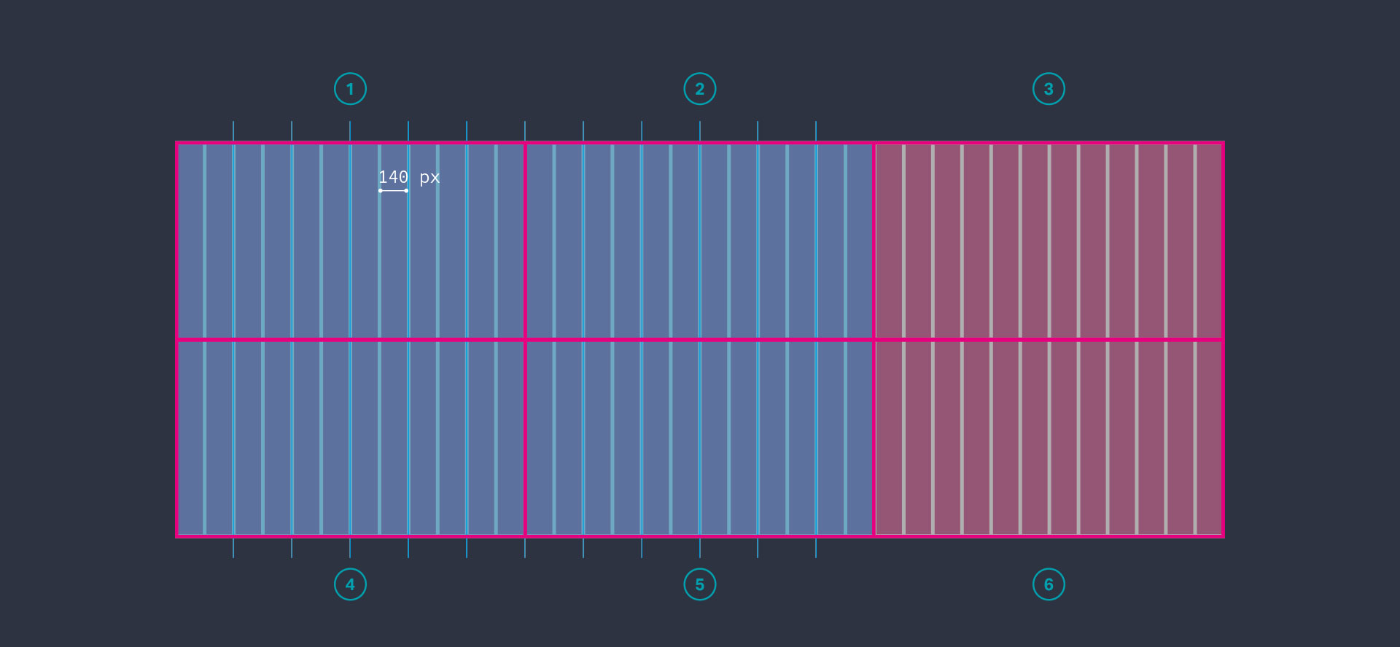
Task: Click the rightmost tick mark above the grid
Action: pyautogui.click(x=816, y=130)
